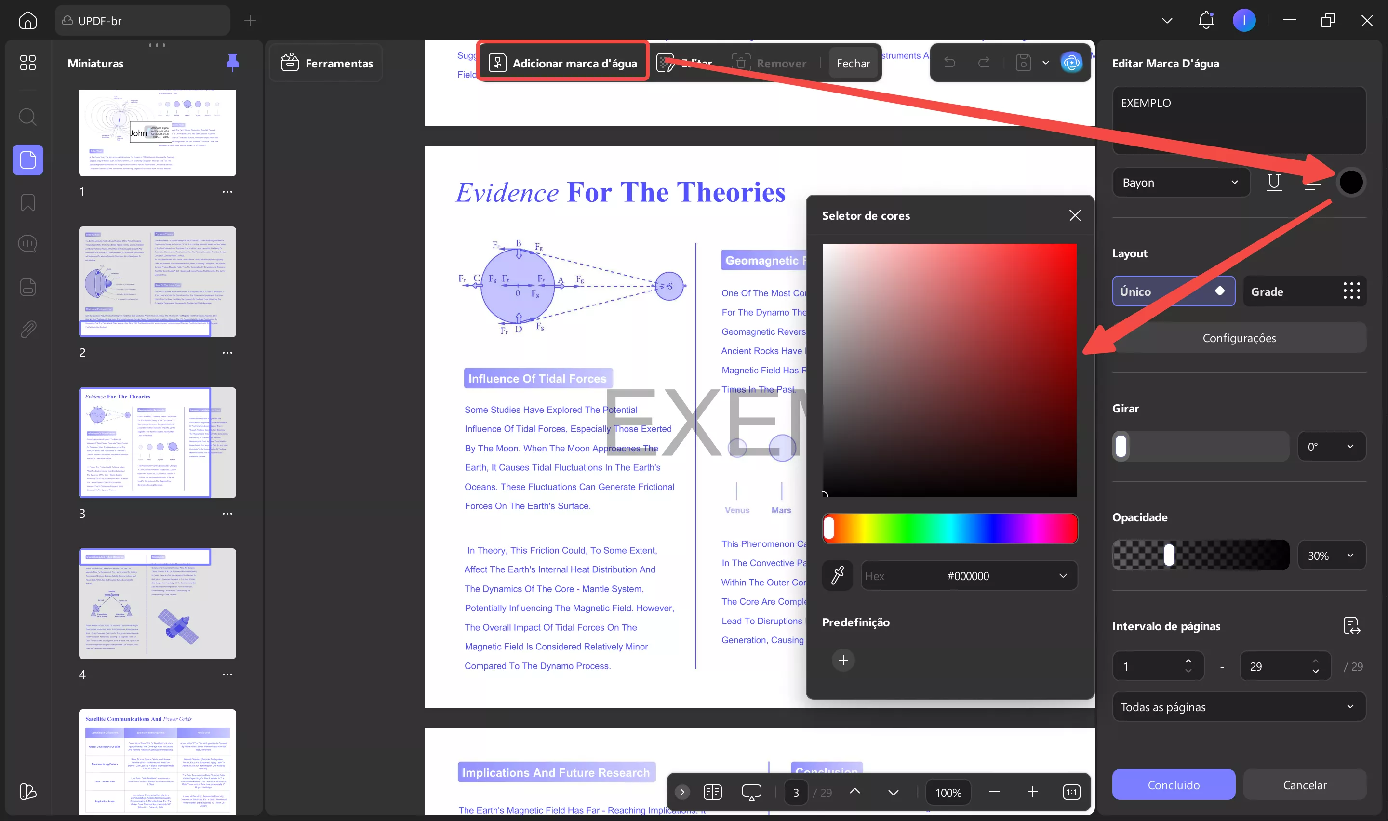Image resolution: width=1388 pixels, height=821 pixels.
Task: Unpin the Miniaturas panel
Action: 232,63
